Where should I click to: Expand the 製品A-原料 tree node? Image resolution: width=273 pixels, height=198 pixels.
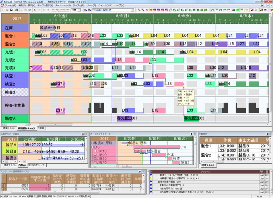pyautogui.click(x=92, y=143)
